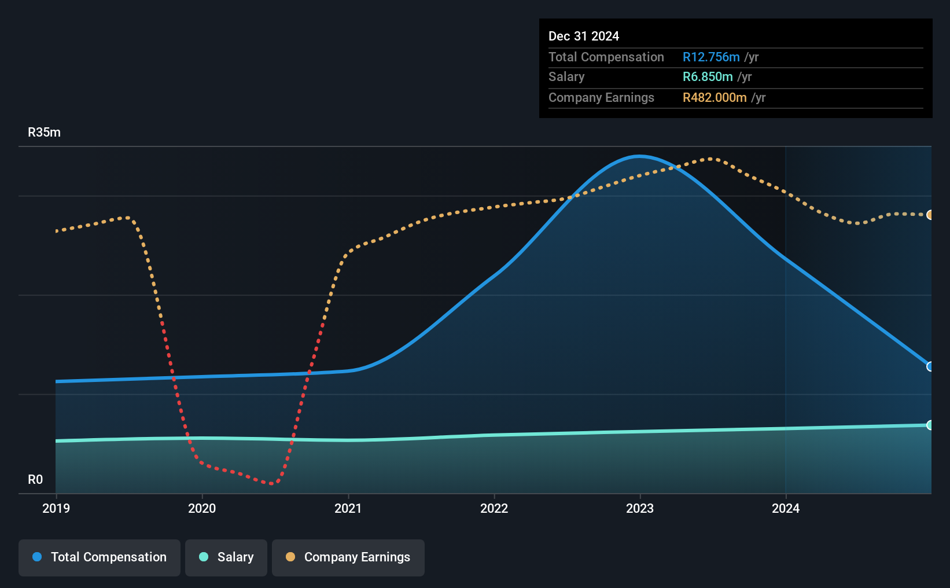Toggle the Salary legend button
950x588 pixels.
pyautogui.click(x=226, y=557)
